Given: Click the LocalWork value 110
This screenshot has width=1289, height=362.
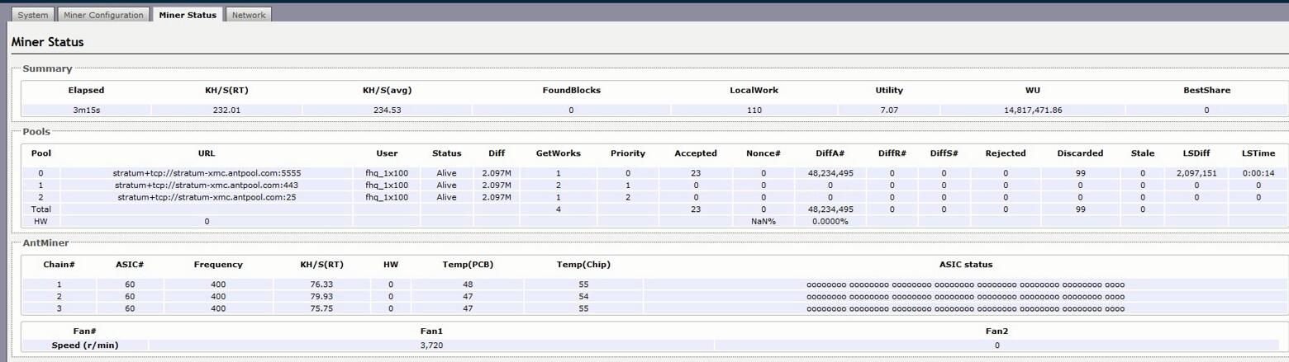Looking at the screenshot, I should [x=754, y=110].
